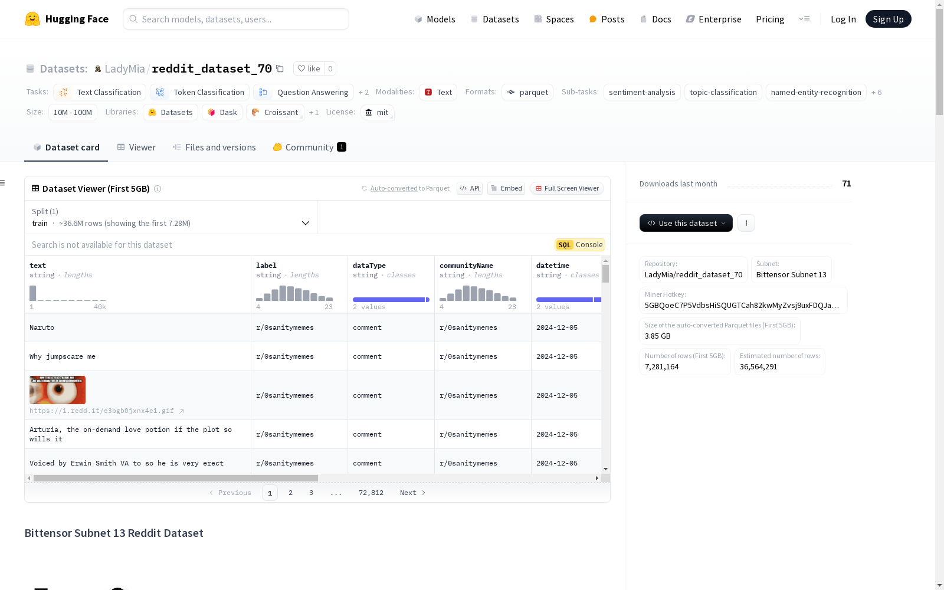Focus the search models and datasets field

pos(236,19)
